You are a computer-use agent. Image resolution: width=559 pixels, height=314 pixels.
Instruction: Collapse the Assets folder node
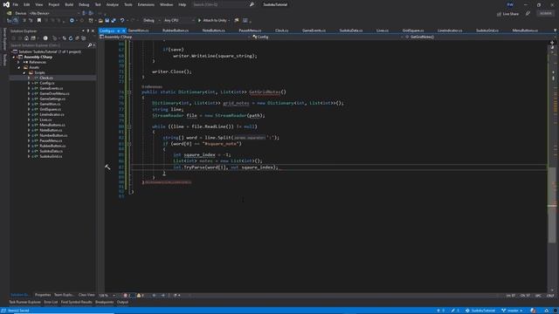pyautogui.click(x=19, y=68)
